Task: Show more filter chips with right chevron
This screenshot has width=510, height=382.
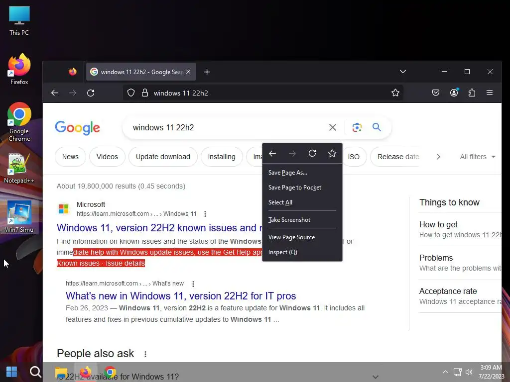Action: coord(438,157)
